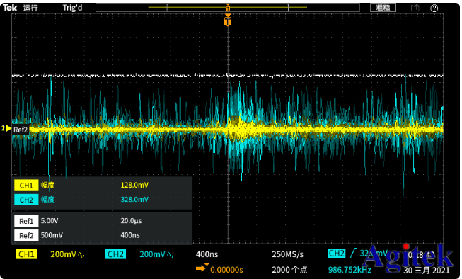This screenshot has height=279, width=462.
Task: Click the Tek logo
Action: click(x=10, y=7)
